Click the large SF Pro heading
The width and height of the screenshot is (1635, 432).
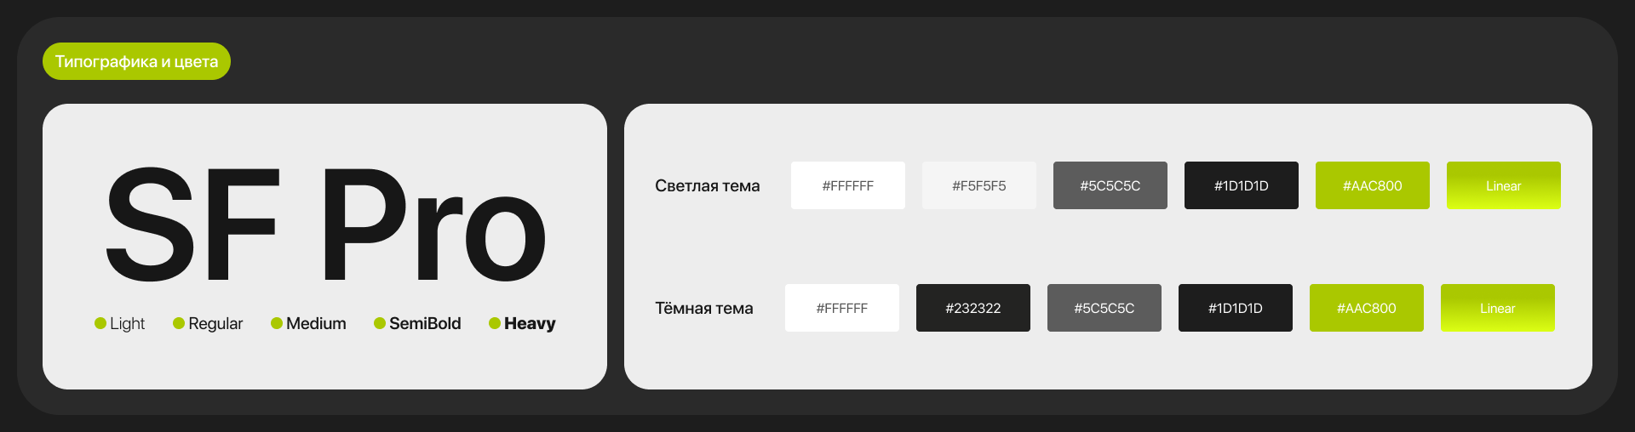[x=324, y=225]
